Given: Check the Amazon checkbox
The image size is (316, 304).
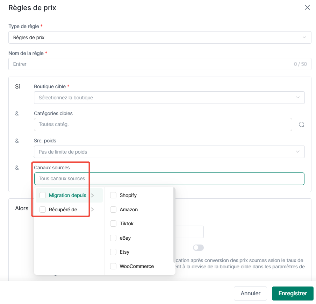Looking at the screenshot, I should coord(113,210).
